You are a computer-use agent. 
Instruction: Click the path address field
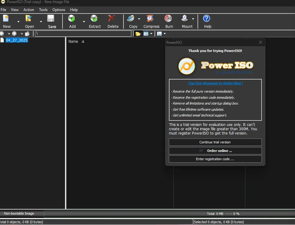[83, 34]
